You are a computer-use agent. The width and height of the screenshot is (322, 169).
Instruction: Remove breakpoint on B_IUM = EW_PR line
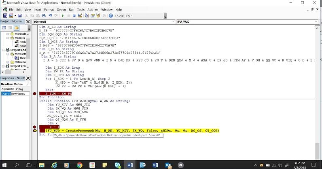pyautogui.click(x=34, y=94)
